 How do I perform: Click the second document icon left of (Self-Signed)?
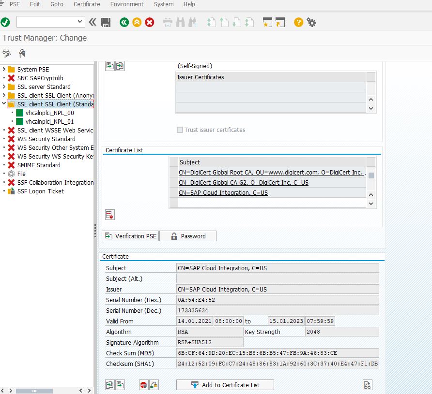click(120, 66)
